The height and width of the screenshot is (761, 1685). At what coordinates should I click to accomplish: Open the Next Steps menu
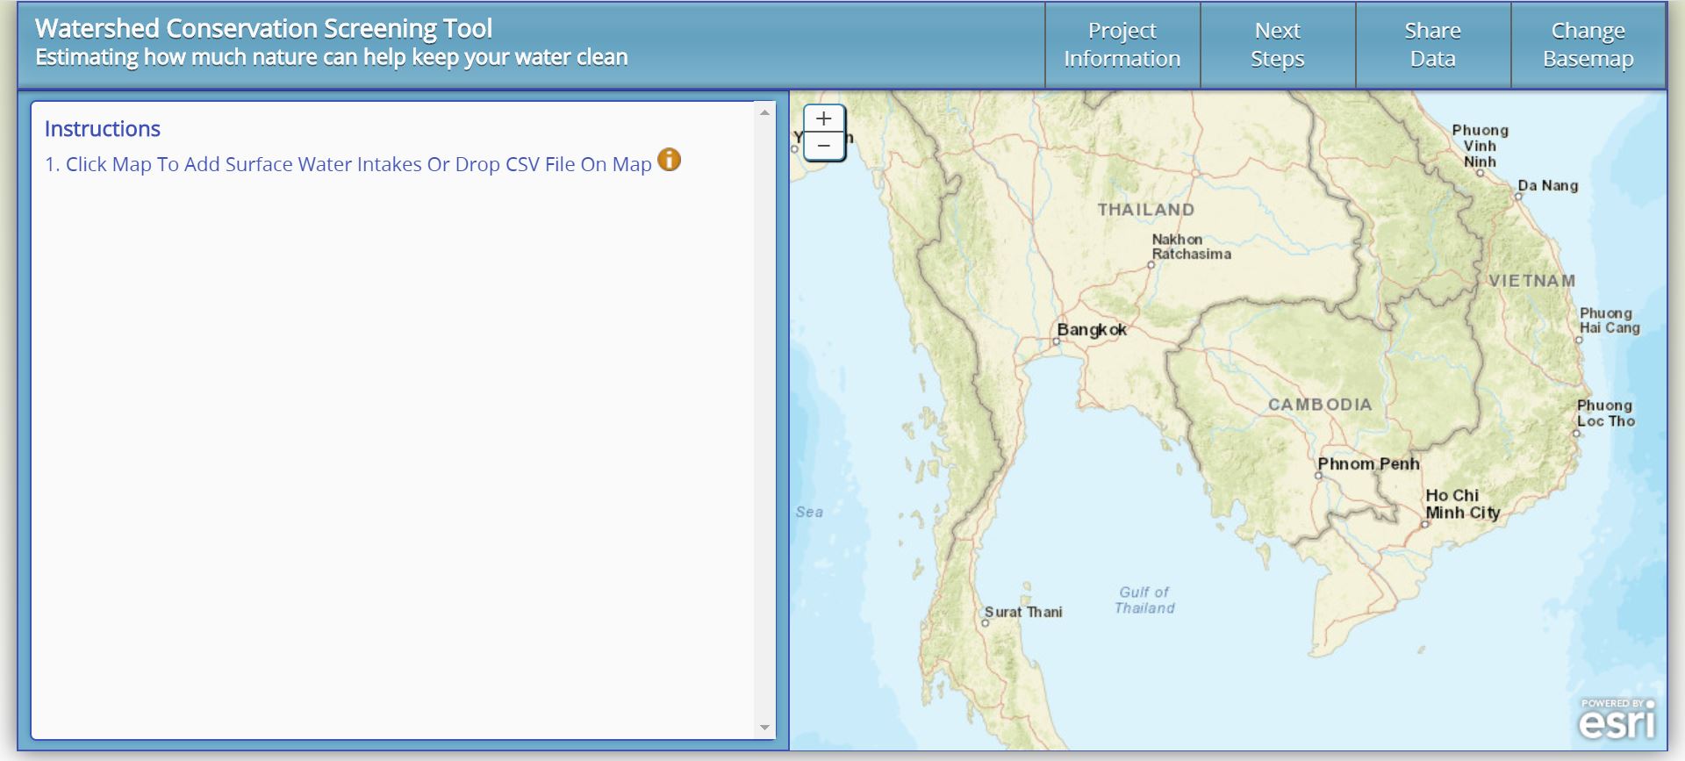pos(1277,45)
